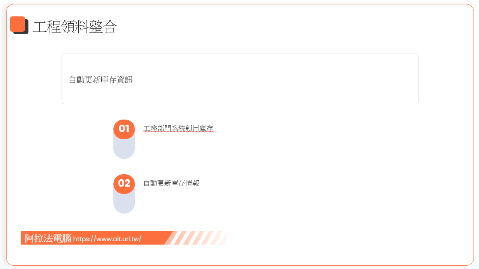Click the characters 工程 at the title's start
Image resolution: width=479 pixels, height=269 pixels.
[x=47, y=27]
